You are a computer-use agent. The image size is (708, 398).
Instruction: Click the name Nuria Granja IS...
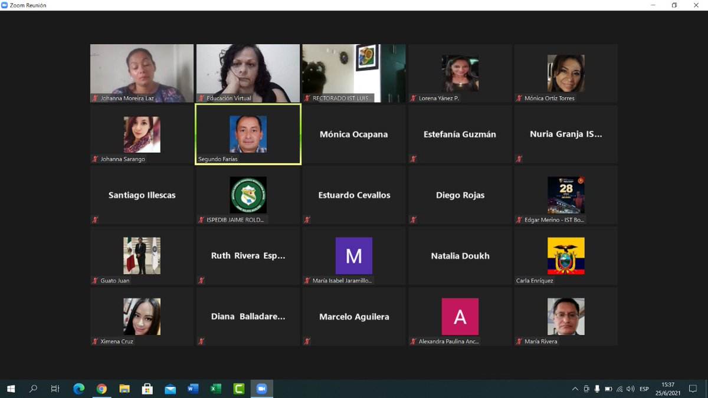(566, 134)
